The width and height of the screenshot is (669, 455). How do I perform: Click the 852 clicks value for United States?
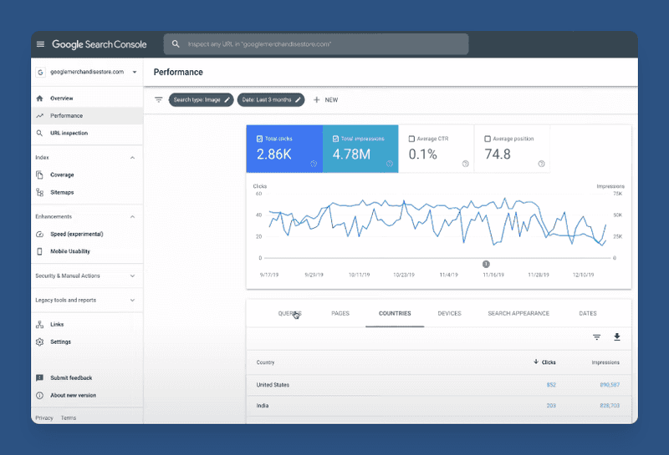[x=551, y=385]
